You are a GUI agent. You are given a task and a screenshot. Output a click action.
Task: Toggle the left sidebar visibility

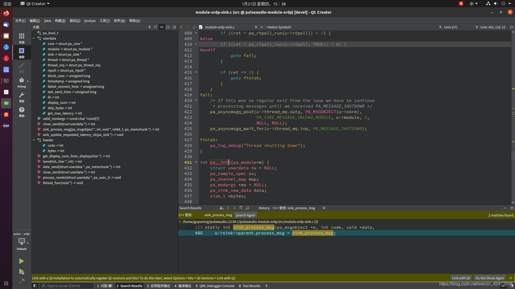[x=35, y=286]
